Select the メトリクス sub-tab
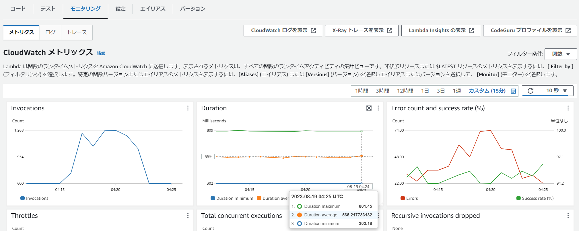This screenshot has width=579, height=231. 21,32
